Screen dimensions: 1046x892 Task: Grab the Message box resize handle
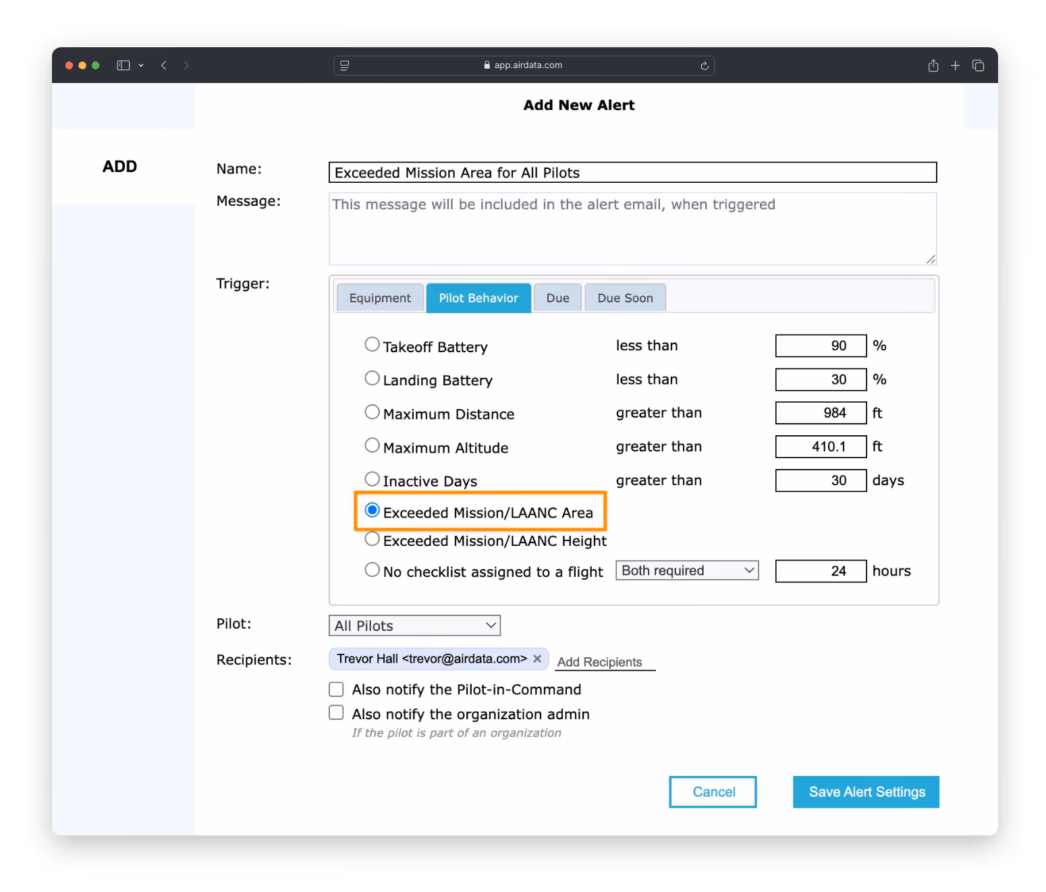coord(931,259)
